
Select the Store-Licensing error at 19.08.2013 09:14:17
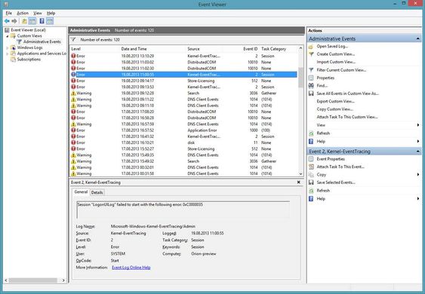point(183,81)
